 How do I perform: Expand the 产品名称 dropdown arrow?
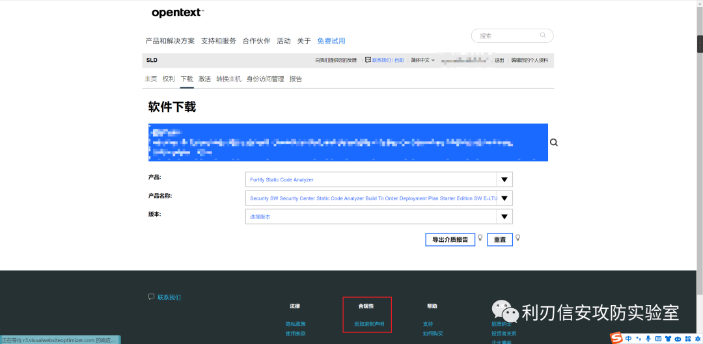pos(504,198)
